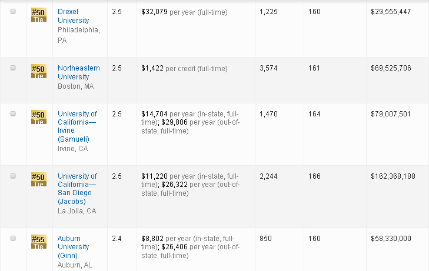Click the #50 Tie badge beside Drexel University
This screenshot has height=271, width=429.
tap(38, 15)
